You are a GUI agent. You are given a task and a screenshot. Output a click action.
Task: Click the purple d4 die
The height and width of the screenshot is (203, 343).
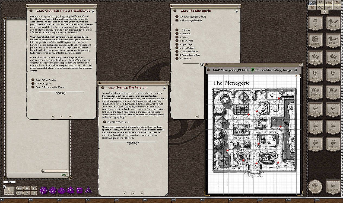pos(88,190)
